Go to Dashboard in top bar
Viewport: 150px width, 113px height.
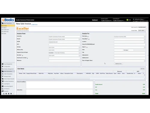(95, 20)
